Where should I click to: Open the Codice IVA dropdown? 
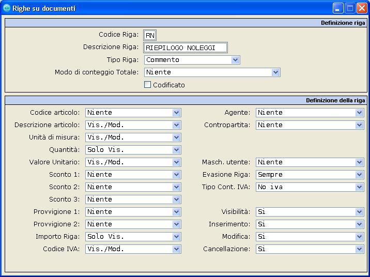pos(177,249)
